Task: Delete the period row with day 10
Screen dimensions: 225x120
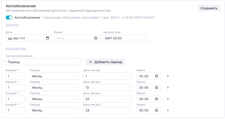Action: pyautogui.click(x=168, y=88)
